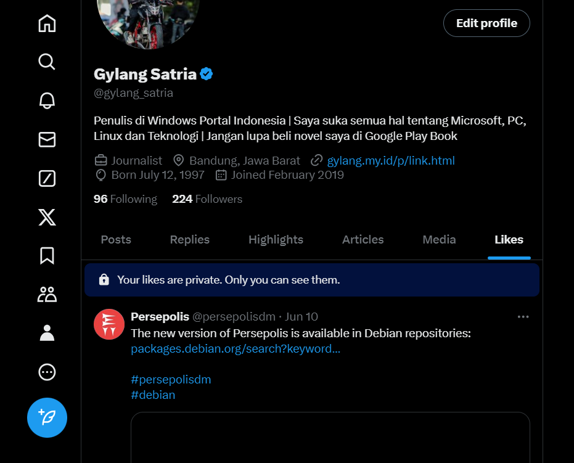Expand the Persepolis post options menu
Screen dimensions: 574x463
[x=523, y=317]
